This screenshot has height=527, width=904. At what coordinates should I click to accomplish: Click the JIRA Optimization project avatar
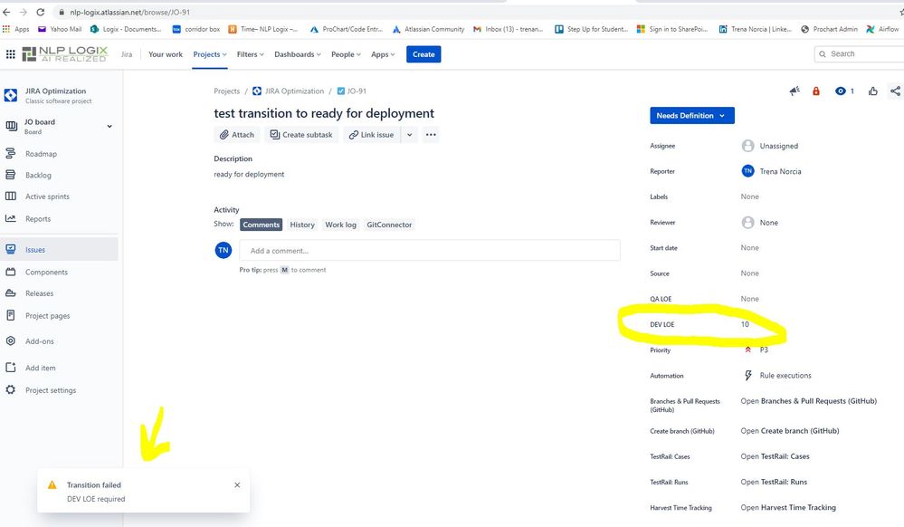tap(11, 95)
